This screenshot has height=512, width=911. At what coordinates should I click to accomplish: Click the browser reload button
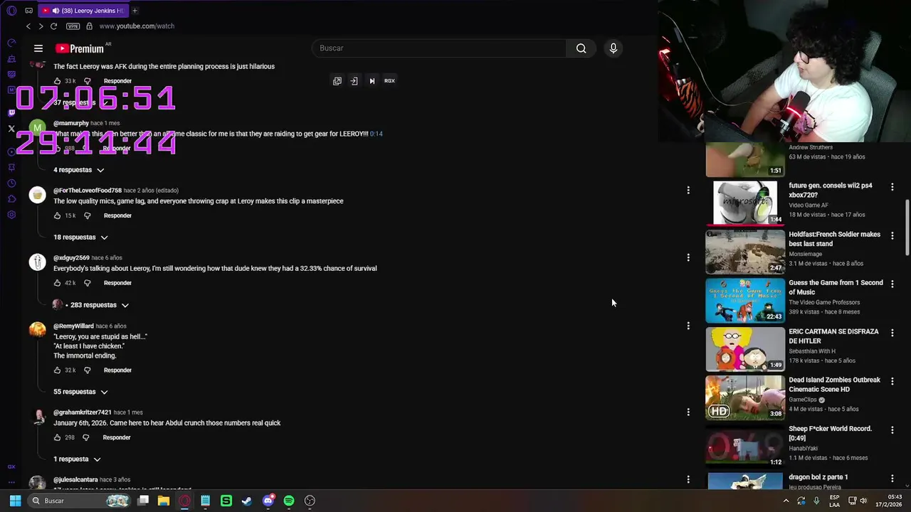tap(53, 26)
